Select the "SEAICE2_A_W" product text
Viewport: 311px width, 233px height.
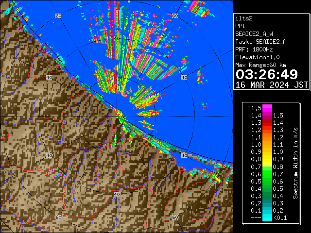tap(254, 34)
